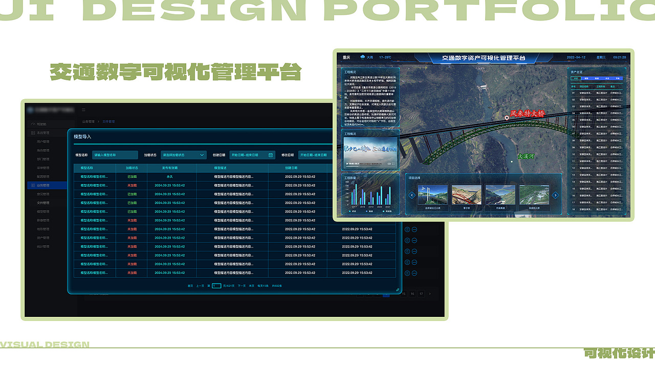Click the 大溪河 map label
The width and height of the screenshot is (655, 368).
tap(525, 156)
